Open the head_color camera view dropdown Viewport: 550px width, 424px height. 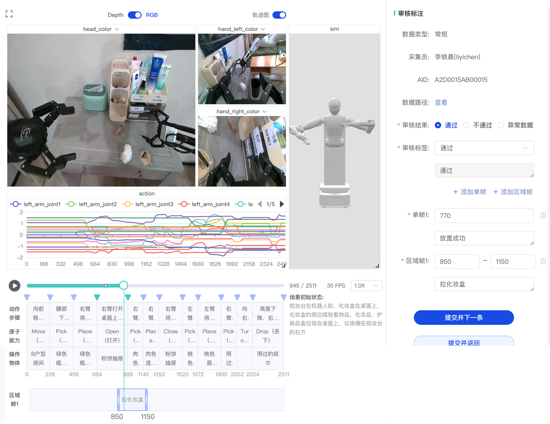click(101, 29)
